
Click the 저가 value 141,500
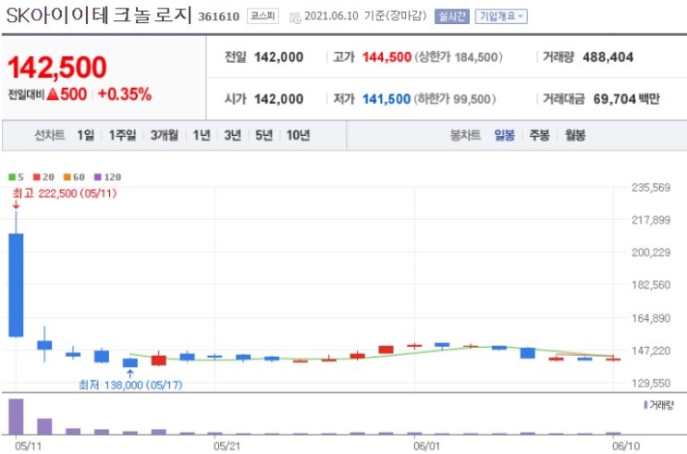386,99
